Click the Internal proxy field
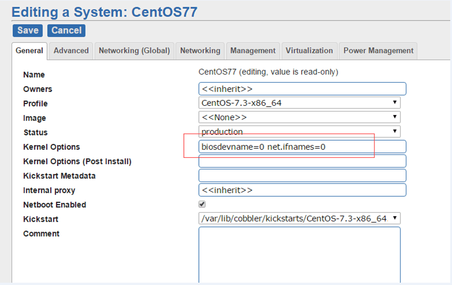 302,190
